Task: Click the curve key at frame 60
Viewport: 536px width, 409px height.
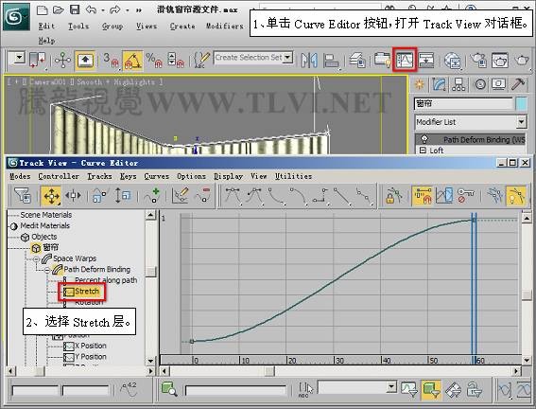Action: [x=474, y=220]
